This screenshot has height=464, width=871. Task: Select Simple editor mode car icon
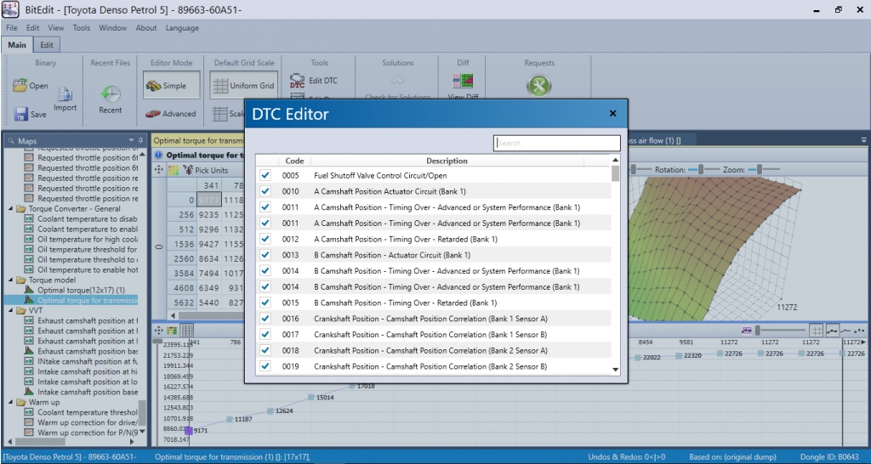pyautogui.click(x=153, y=86)
